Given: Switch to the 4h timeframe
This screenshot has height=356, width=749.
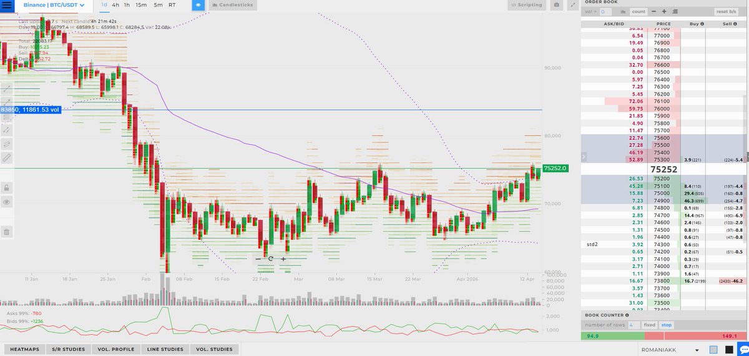Looking at the screenshot, I should [x=115, y=5].
